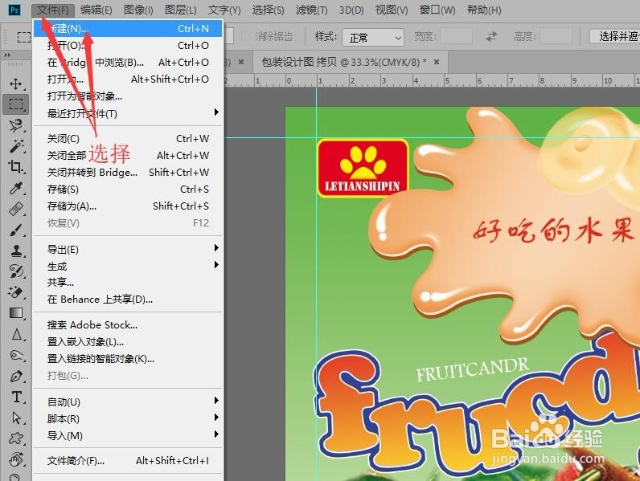Choose 置入链接的智能对象(K)... entry

pyautogui.click(x=128, y=359)
